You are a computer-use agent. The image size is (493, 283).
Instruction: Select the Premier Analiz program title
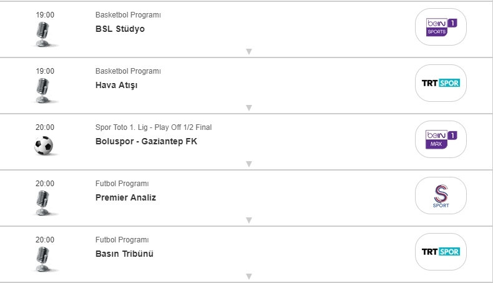click(x=125, y=197)
